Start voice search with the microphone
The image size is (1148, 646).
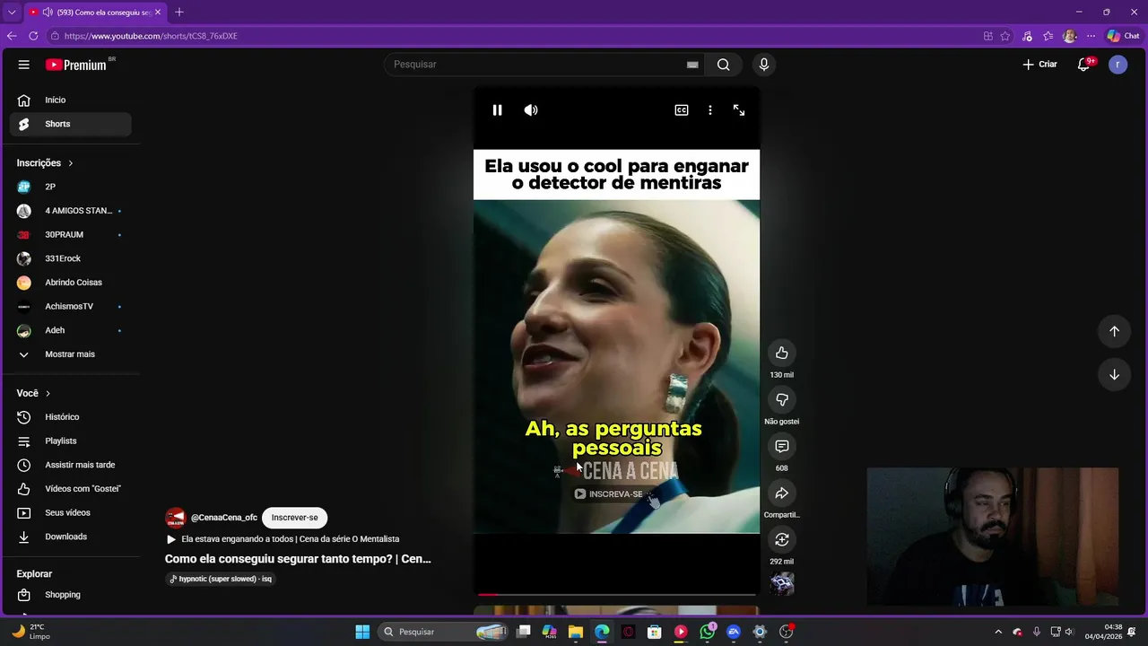click(x=764, y=65)
